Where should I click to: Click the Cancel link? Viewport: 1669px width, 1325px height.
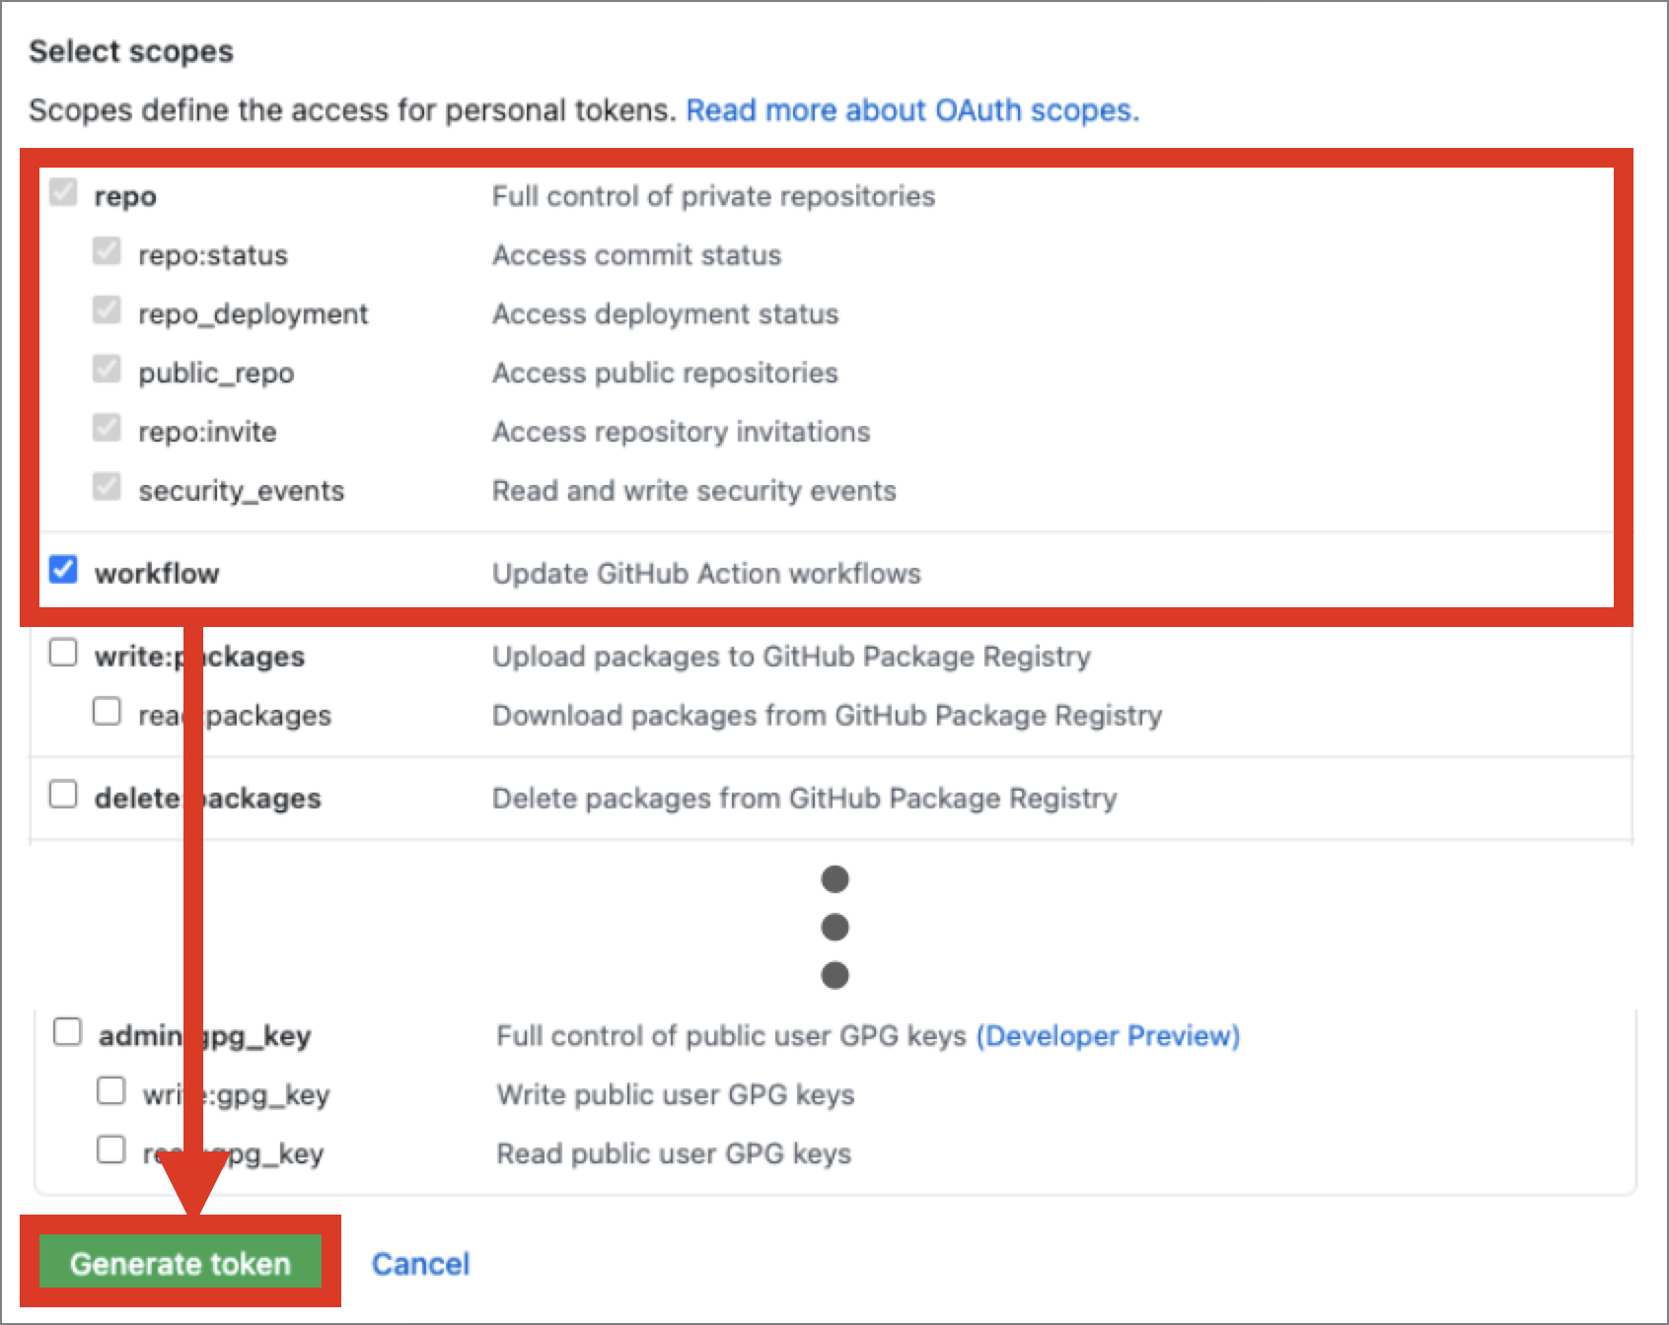click(x=421, y=1264)
